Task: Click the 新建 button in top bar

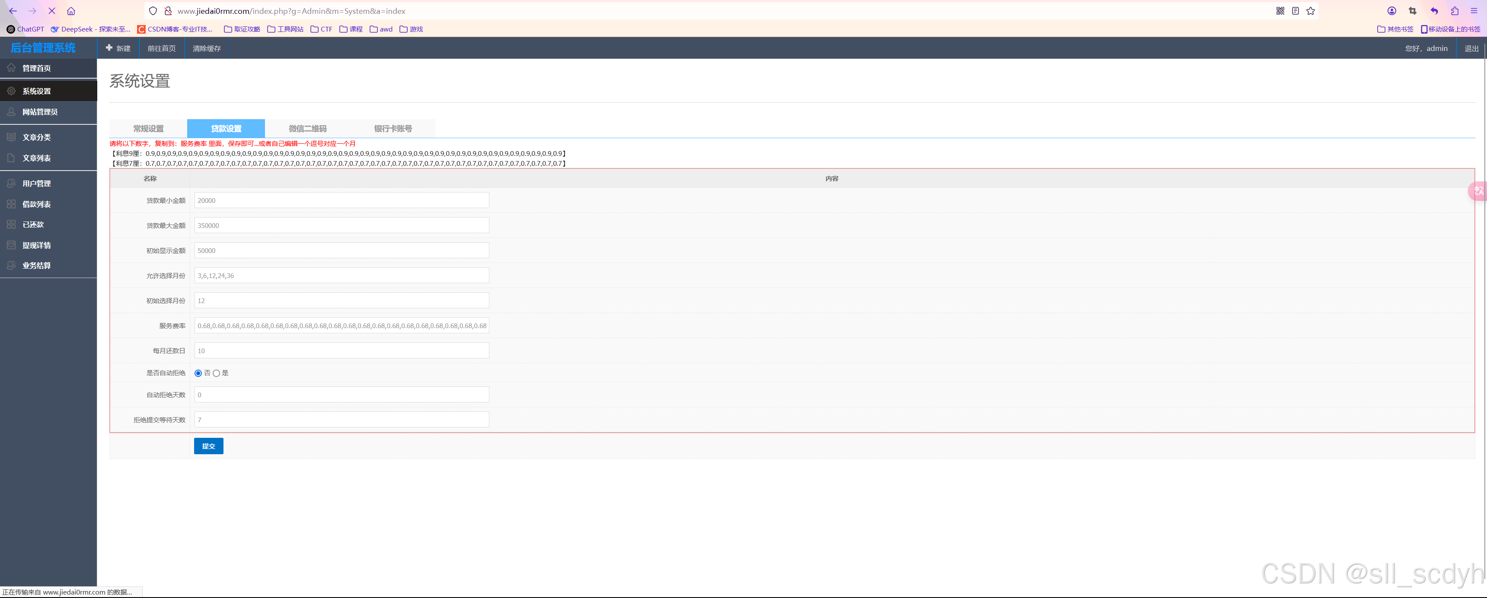Action: 118,48
